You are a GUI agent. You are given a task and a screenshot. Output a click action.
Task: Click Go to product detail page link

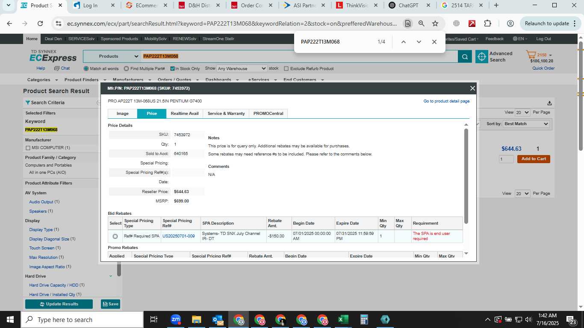click(x=446, y=101)
